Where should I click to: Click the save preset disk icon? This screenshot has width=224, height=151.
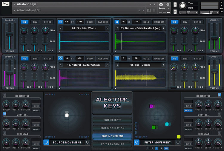[x=149, y=10]
